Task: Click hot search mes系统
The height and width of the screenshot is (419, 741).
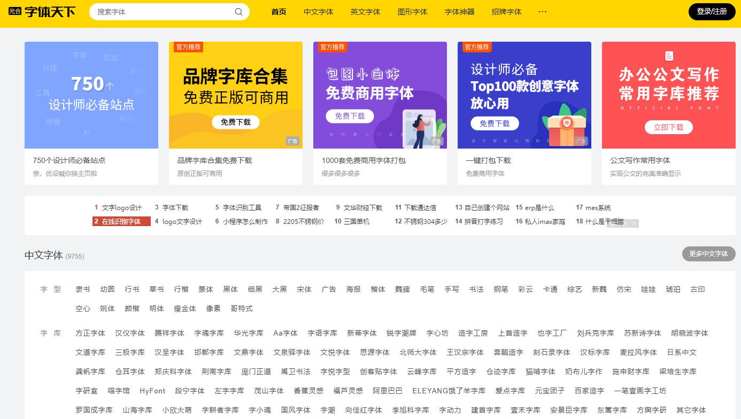Action: click(x=598, y=207)
